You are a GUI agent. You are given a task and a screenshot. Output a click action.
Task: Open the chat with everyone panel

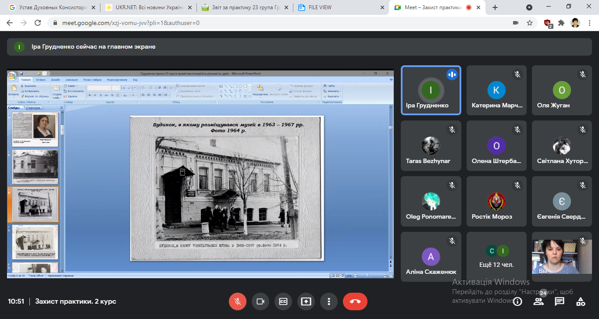(560, 301)
